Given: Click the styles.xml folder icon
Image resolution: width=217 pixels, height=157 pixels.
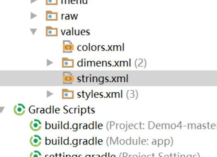Looking at the screenshot, I should pyautogui.click(x=68, y=94).
